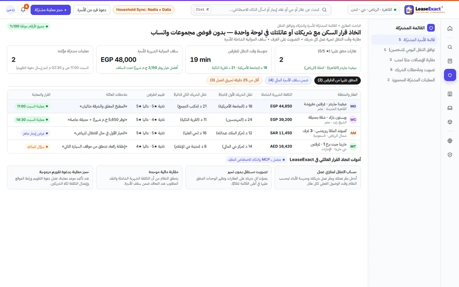Click the Ctrl K shortcut hint
Screen dimensions: 459x287
point(202,10)
